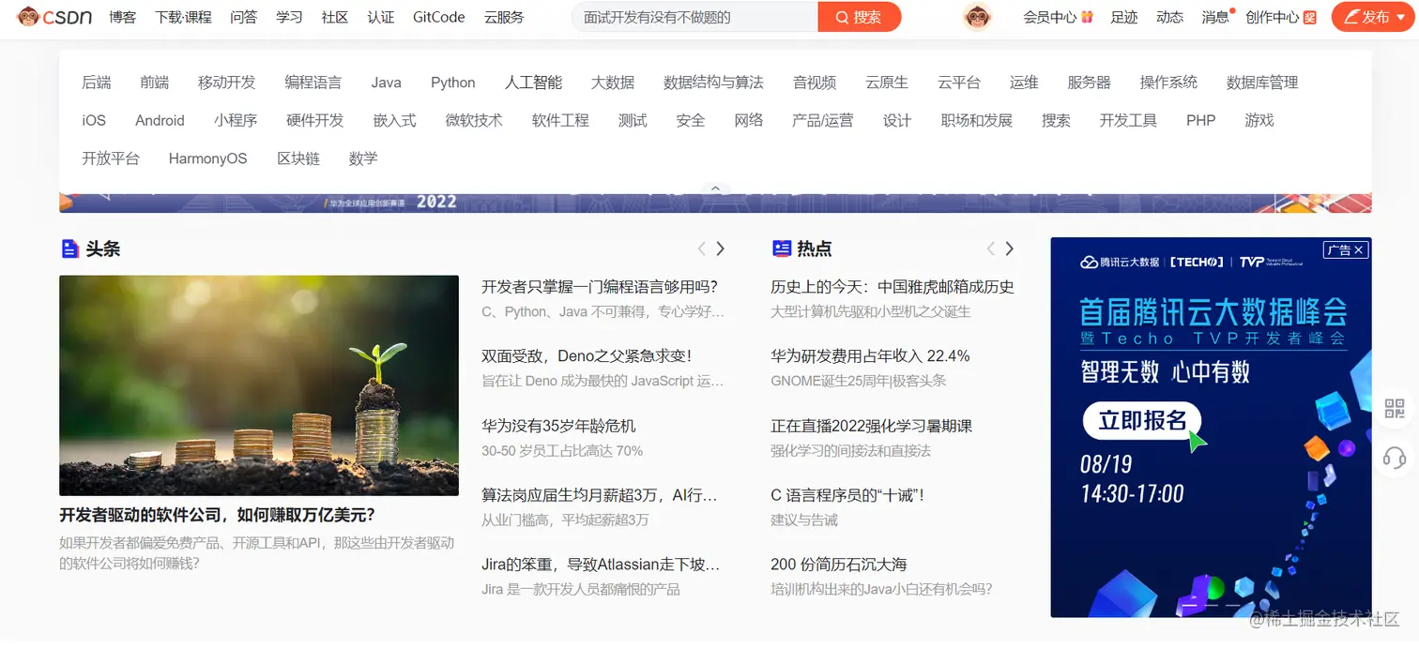Viewport: 1419px width, 648px height.
Task: Click the orange 搜索 button
Action: pyautogui.click(x=859, y=16)
